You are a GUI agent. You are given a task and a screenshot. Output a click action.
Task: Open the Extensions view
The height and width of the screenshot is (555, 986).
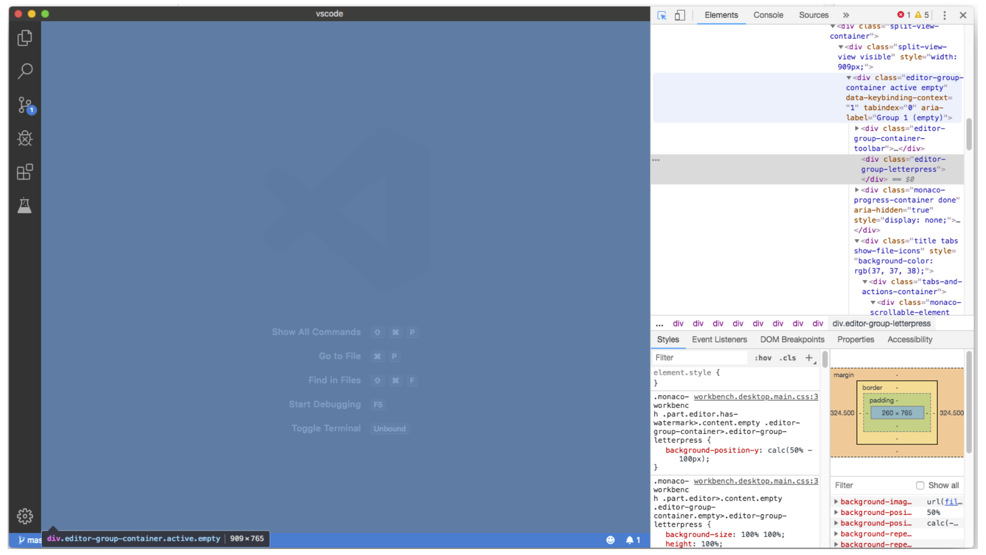pos(25,172)
